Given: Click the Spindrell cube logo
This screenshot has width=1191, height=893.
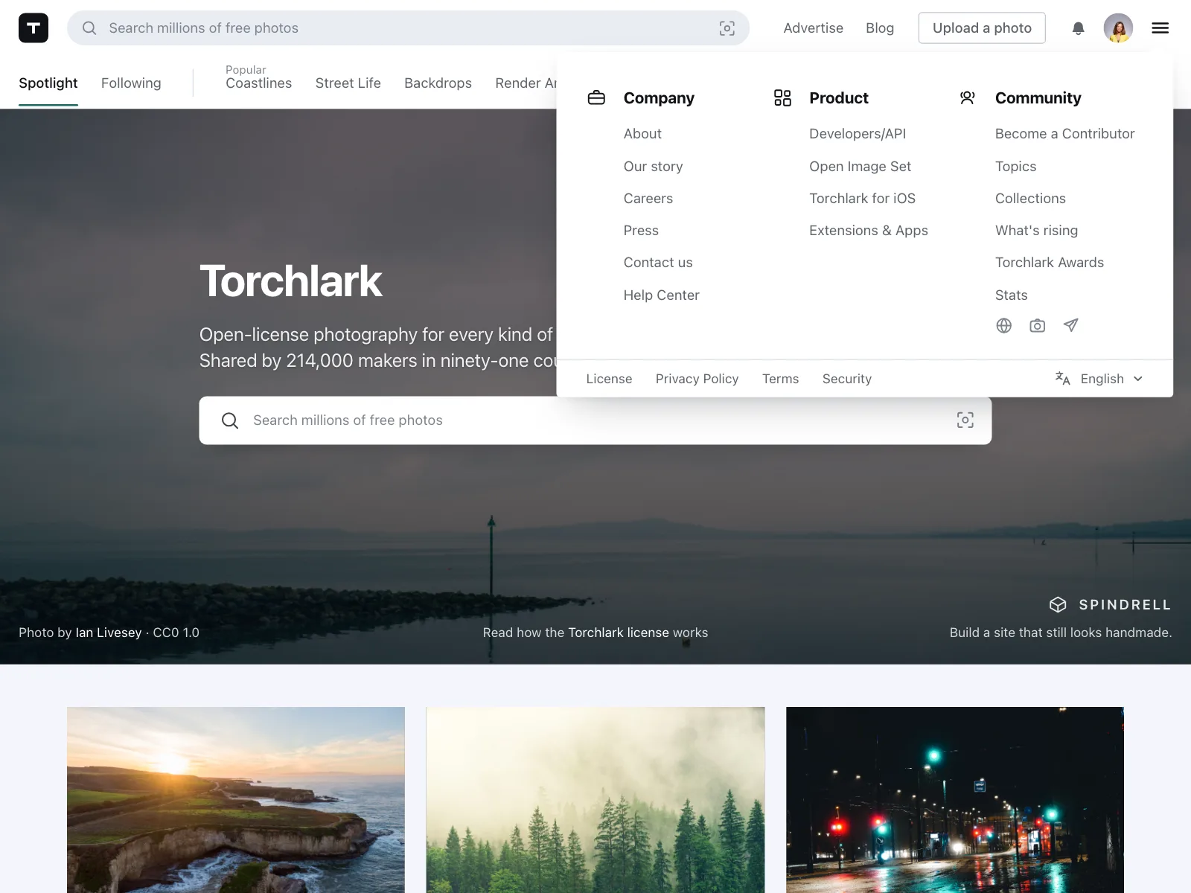Looking at the screenshot, I should pyautogui.click(x=1058, y=605).
